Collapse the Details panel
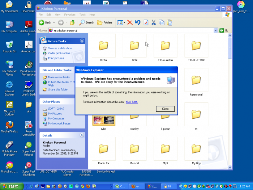This screenshot has width=253, height=190. 82,135
